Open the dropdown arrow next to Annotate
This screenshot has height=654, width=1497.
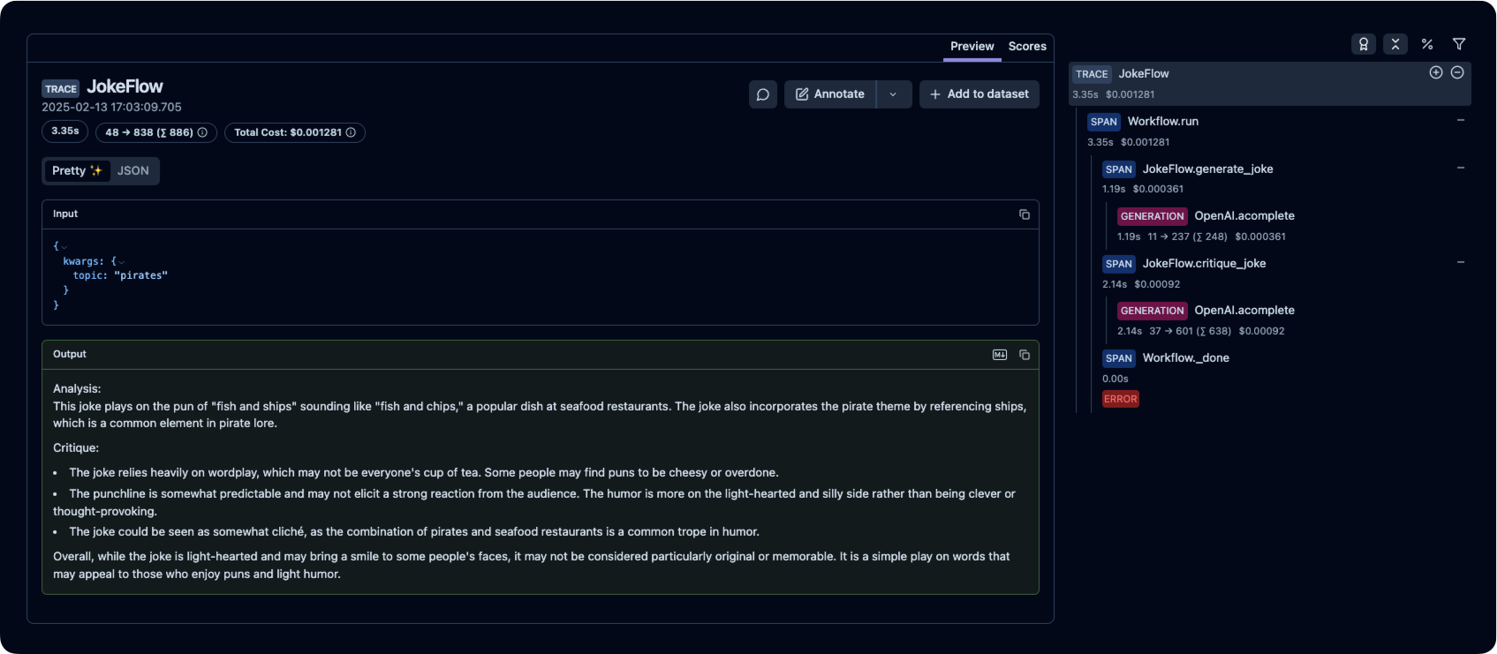[x=894, y=94]
